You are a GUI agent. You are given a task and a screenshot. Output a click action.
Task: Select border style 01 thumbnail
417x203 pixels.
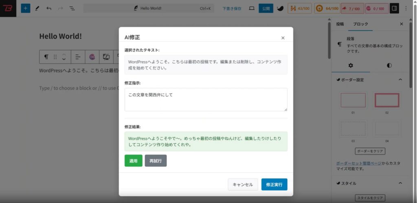(353, 100)
